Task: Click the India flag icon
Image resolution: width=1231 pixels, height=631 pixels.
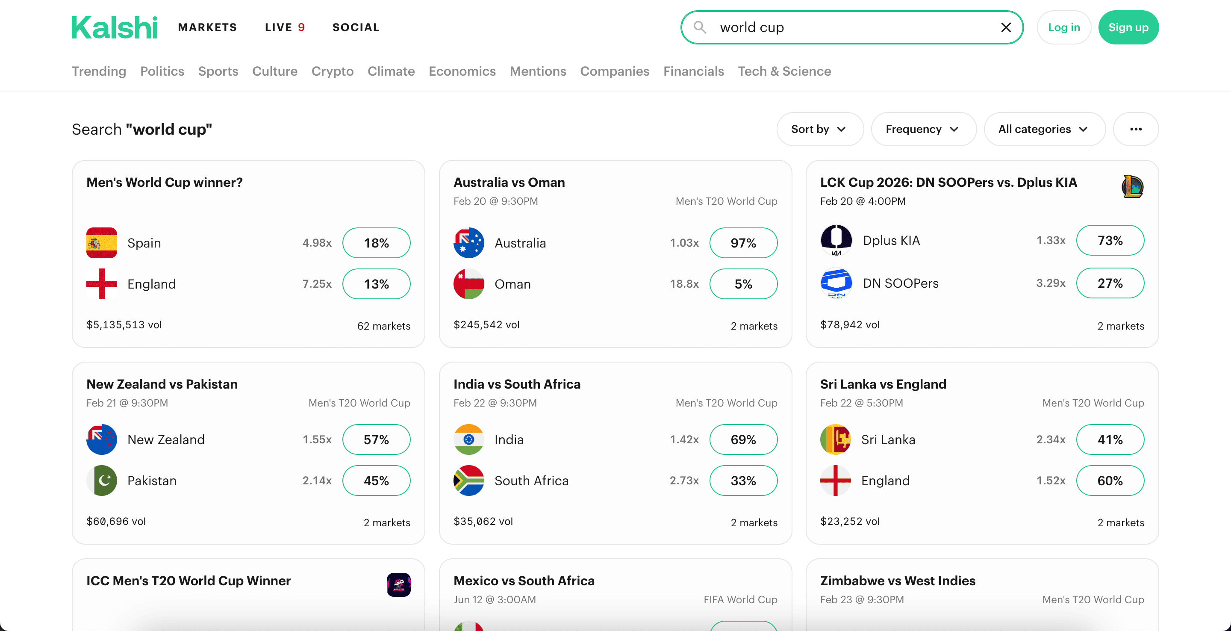Action: click(x=469, y=439)
